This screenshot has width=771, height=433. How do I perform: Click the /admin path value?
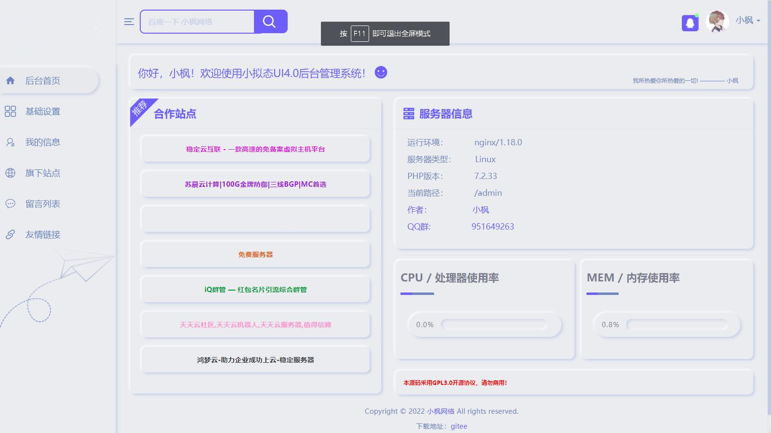click(x=488, y=193)
